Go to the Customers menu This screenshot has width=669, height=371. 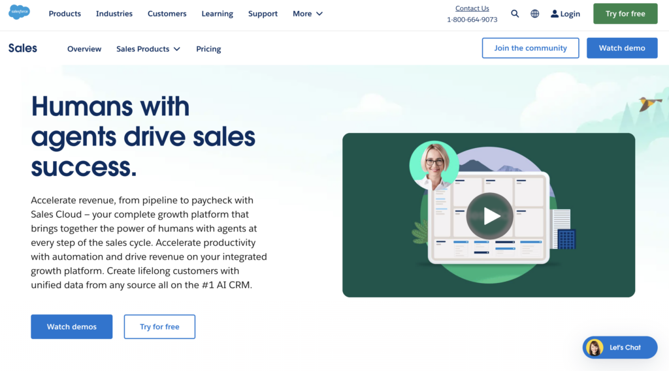pos(167,14)
